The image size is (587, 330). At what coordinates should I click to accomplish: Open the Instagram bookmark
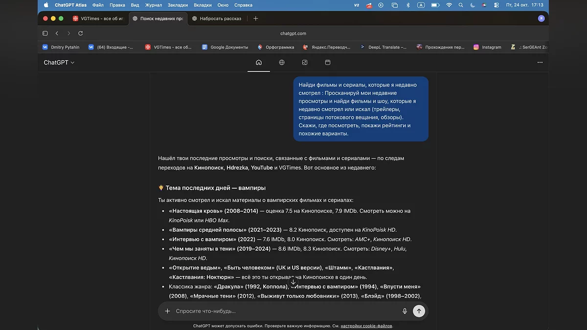click(487, 47)
